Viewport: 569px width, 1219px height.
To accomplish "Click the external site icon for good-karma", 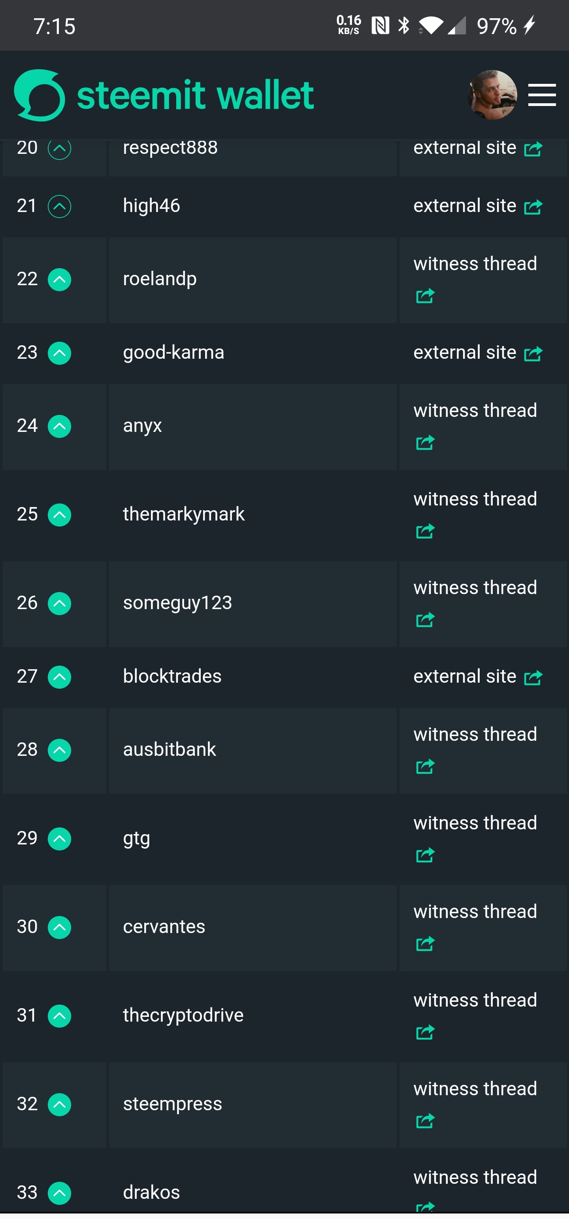I will [533, 354].
